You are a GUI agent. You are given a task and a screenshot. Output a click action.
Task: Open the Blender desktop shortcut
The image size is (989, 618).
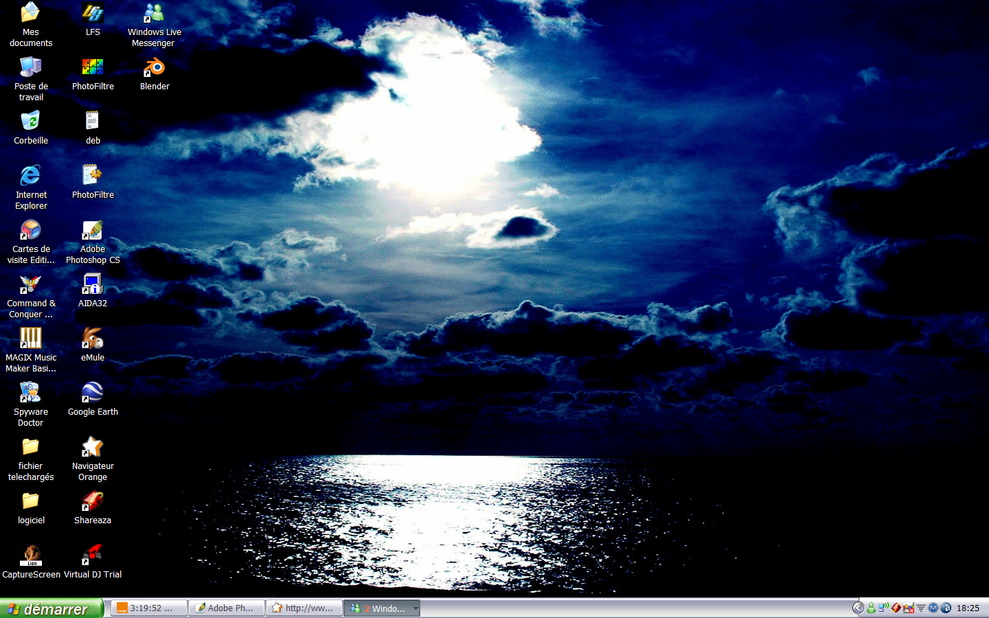click(x=155, y=68)
